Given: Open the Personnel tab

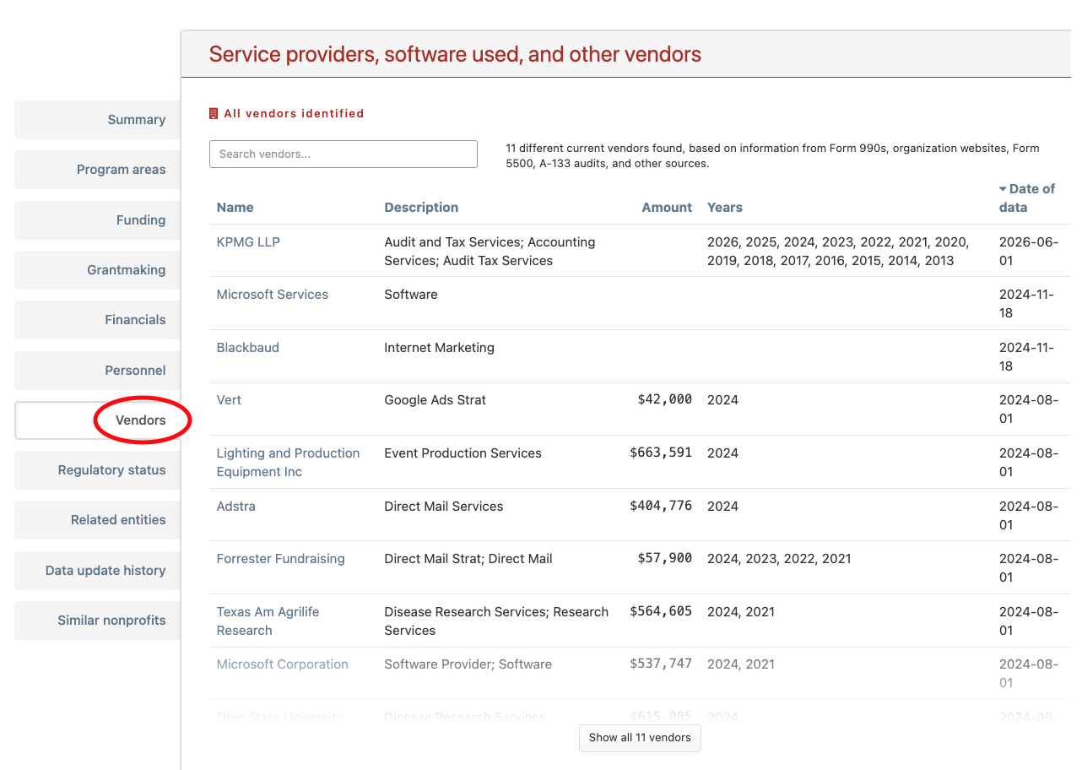Looking at the screenshot, I should [x=98, y=371].
